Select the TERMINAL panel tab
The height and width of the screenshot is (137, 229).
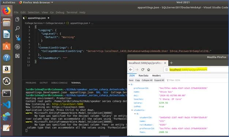[76, 83]
